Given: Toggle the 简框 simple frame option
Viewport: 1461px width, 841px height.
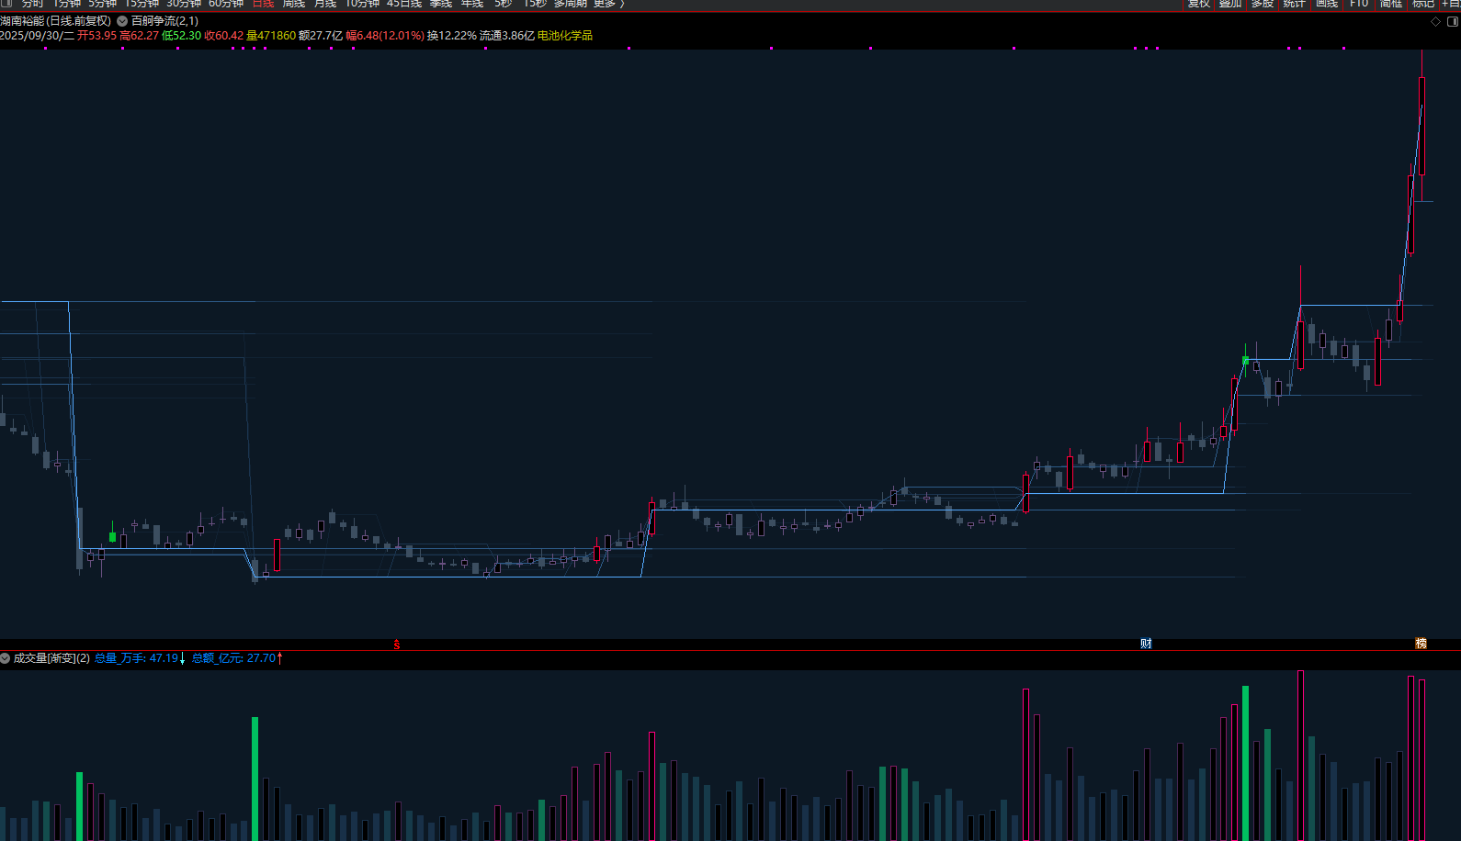Looking at the screenshot, I should tap(1391, 4).
